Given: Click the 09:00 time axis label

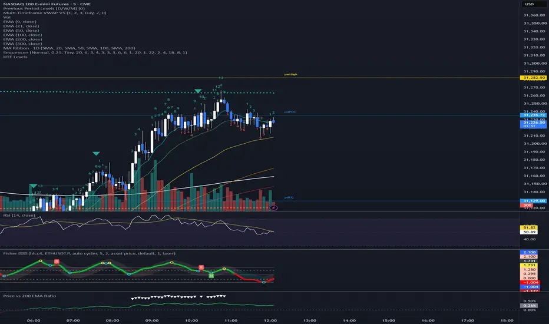Looking at the screenshot, I should coord(152,320).
